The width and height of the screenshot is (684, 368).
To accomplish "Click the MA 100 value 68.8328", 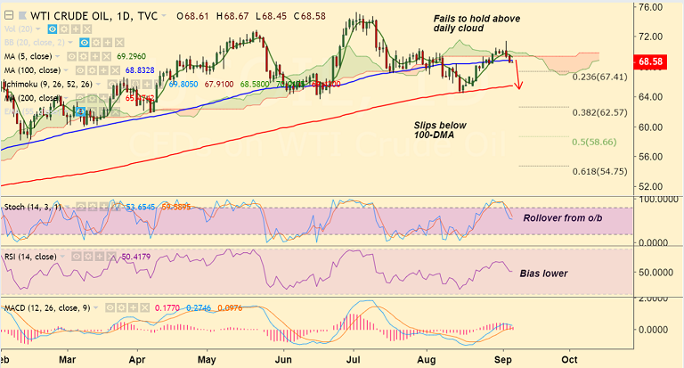I will 140,70.
